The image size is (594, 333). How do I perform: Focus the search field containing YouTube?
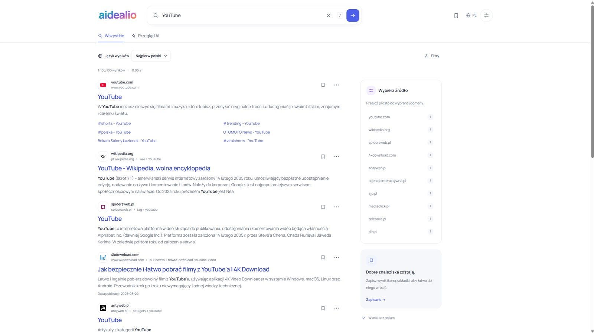pyautogui.click(x=241, y=16)
